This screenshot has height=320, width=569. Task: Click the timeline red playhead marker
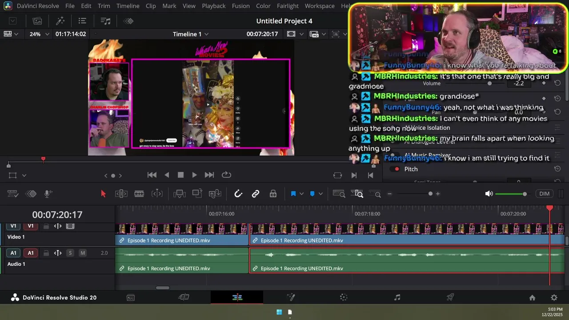(550, 208)
